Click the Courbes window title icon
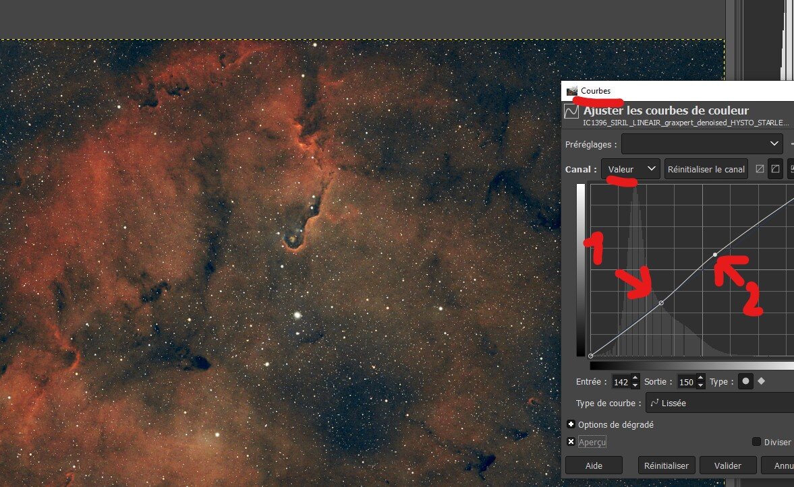794x487 pixels. [571, 91]
